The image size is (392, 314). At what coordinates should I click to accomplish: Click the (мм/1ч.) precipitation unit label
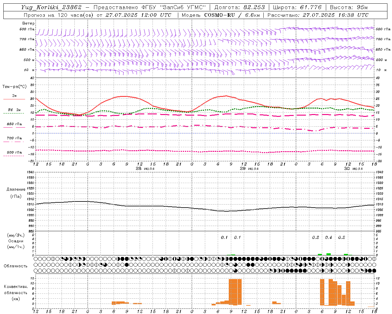click(16, 247)
